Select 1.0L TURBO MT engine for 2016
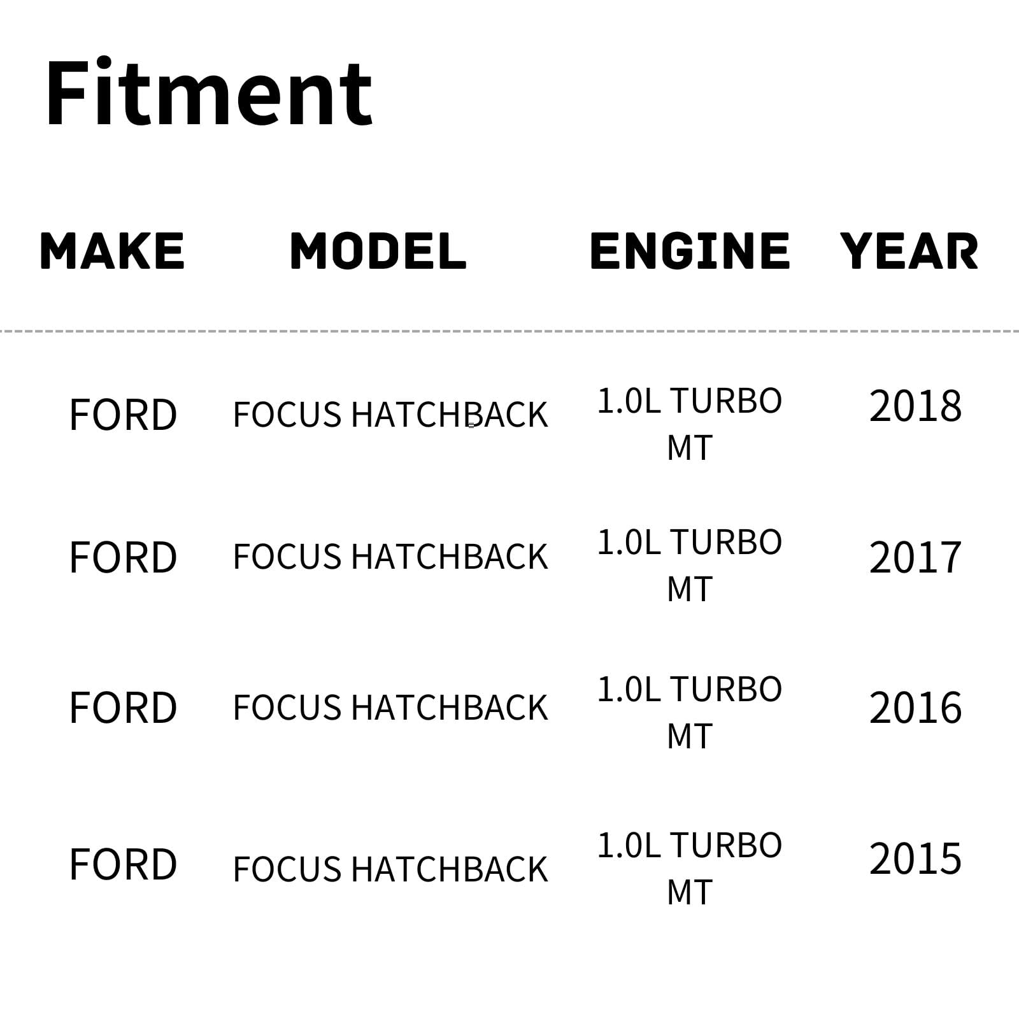This screenshot has height=1019, width=1019. 690,712
